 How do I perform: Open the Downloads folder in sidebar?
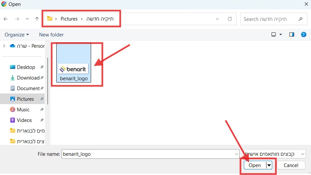coord(28,78)
